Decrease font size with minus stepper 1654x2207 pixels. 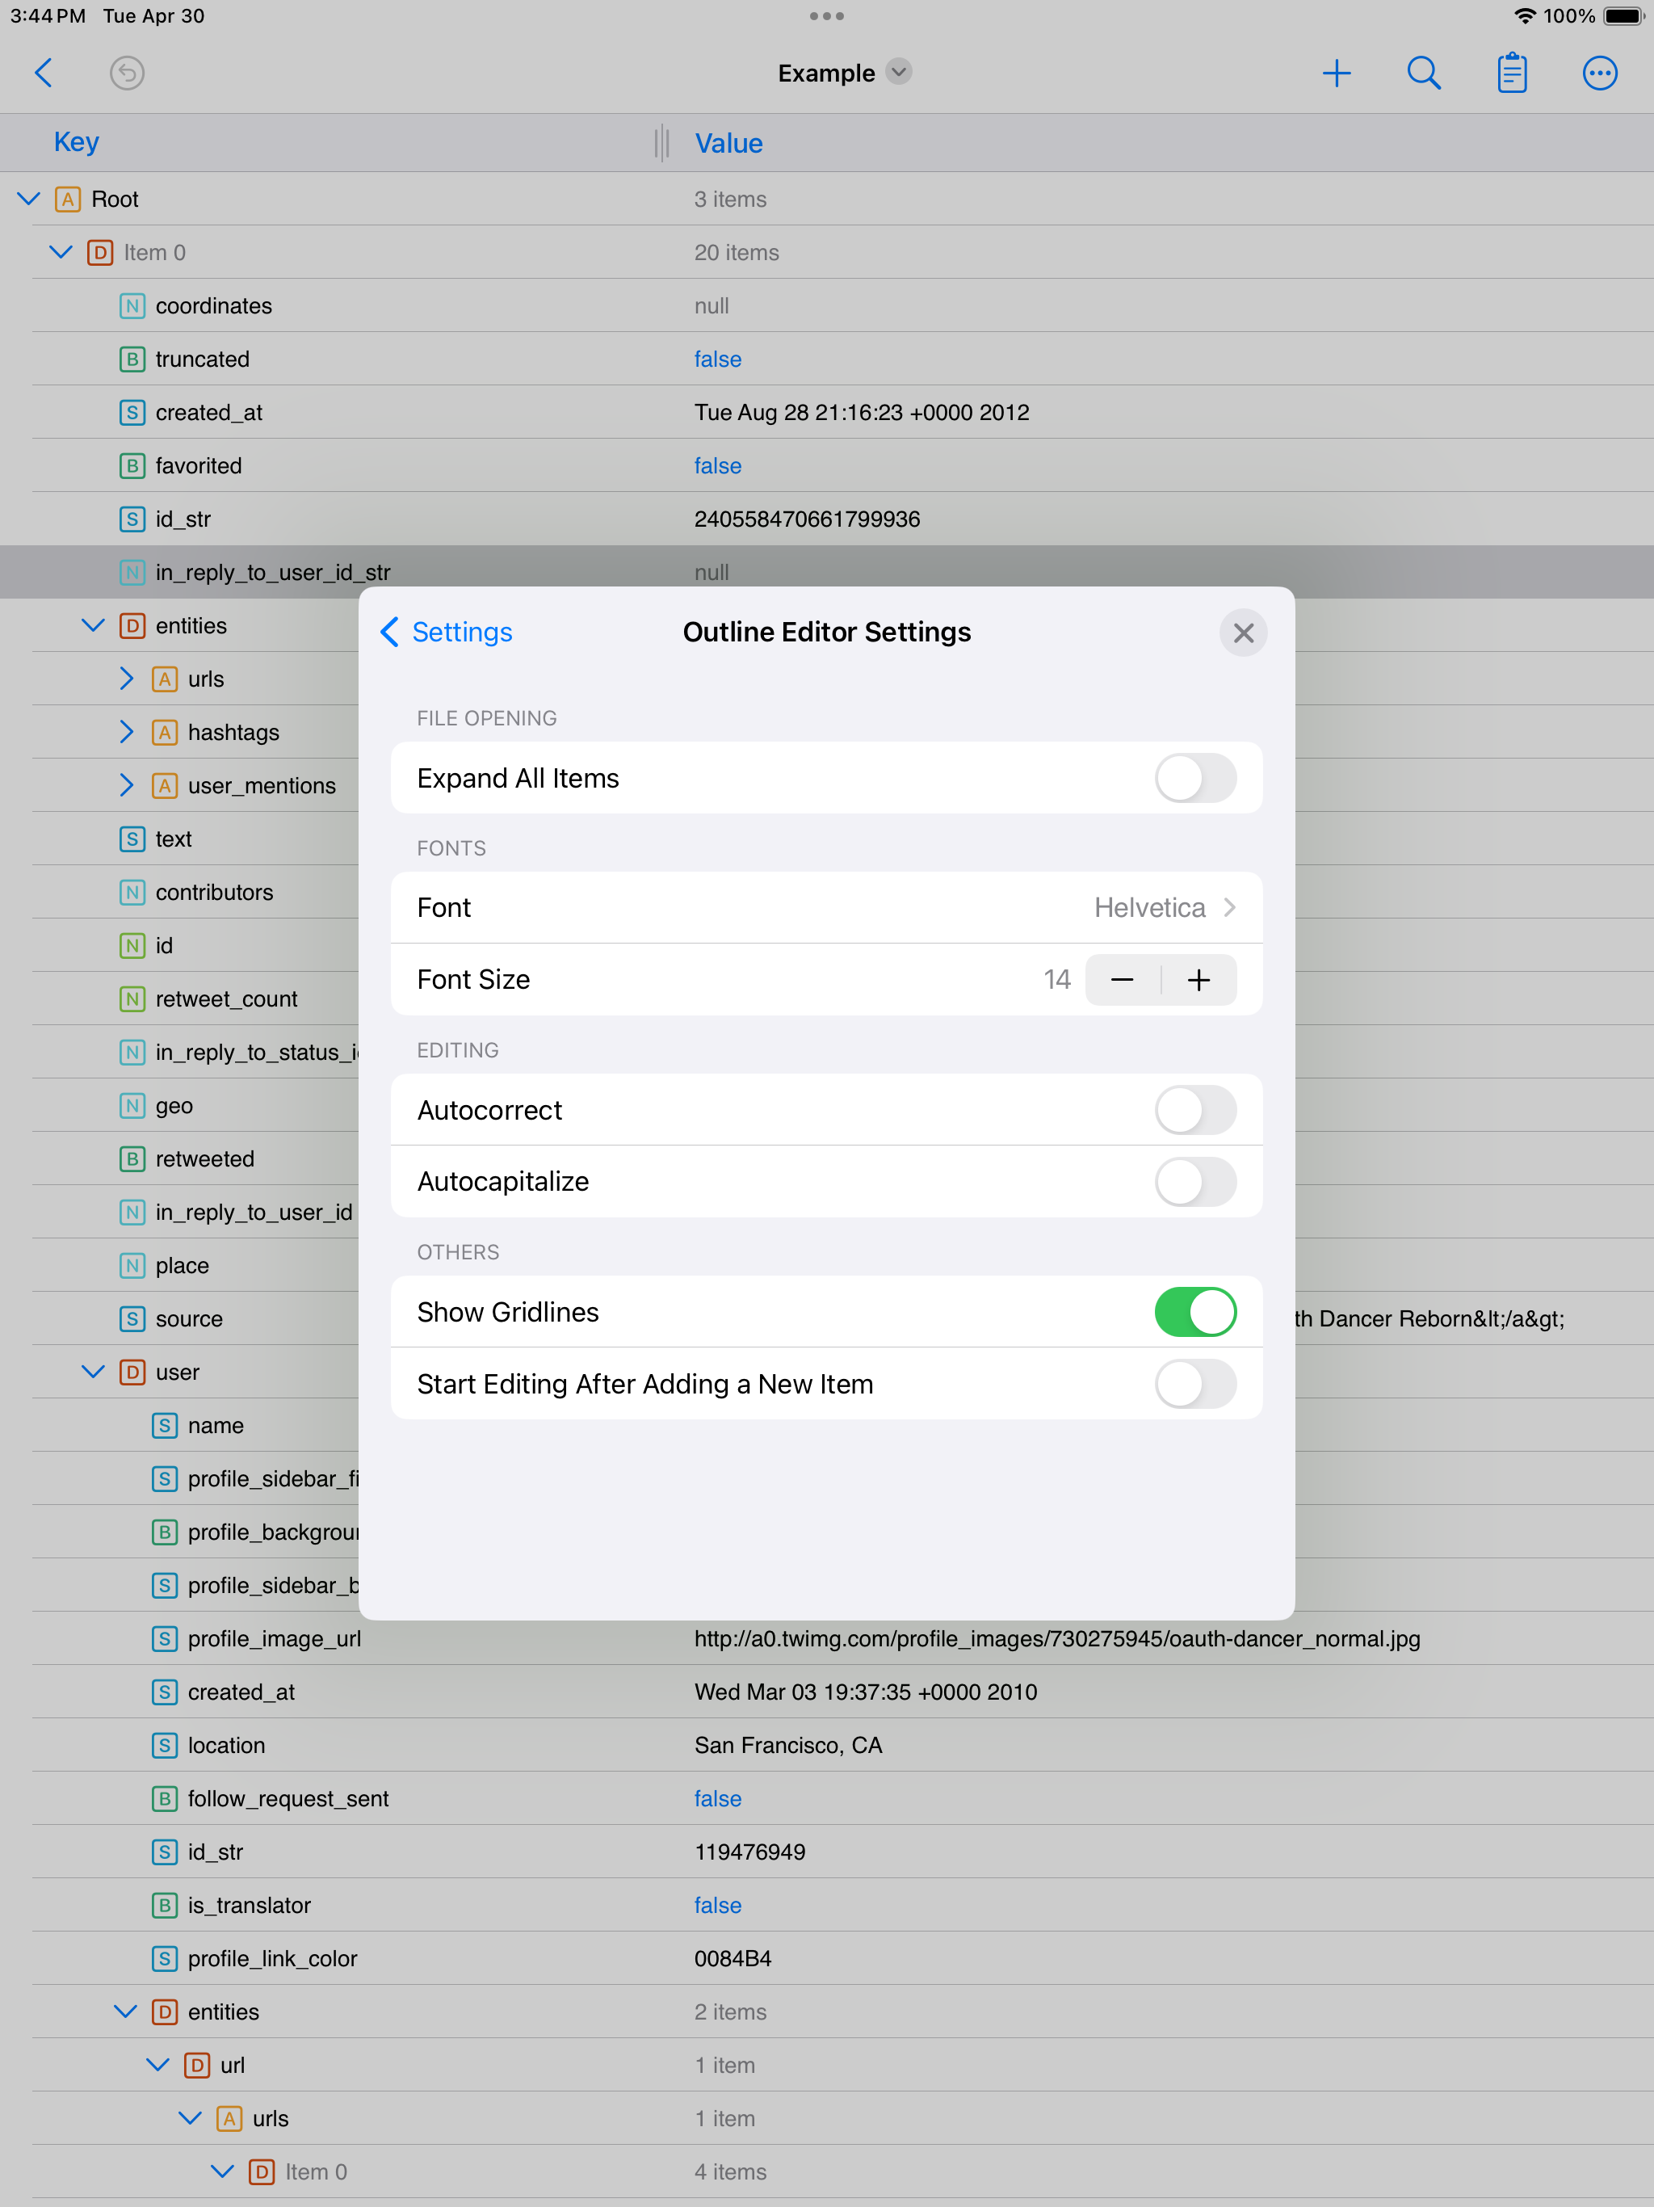click(x=1123, y=980)
